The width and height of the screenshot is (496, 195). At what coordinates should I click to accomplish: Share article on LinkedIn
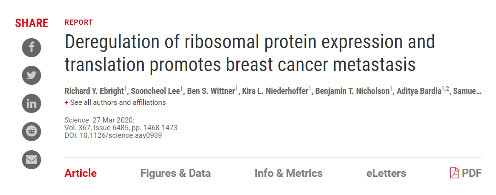point(32,103)
